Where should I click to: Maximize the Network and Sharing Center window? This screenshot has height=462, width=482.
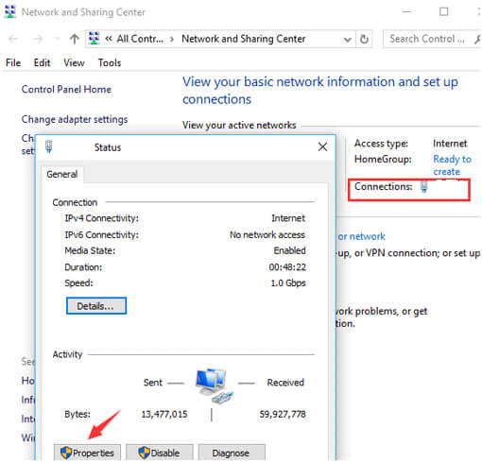tap(443, 11)
